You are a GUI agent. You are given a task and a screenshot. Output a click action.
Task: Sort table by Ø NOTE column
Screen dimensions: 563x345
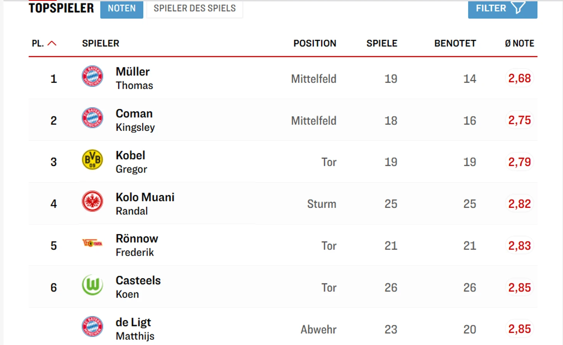[519, 44]
